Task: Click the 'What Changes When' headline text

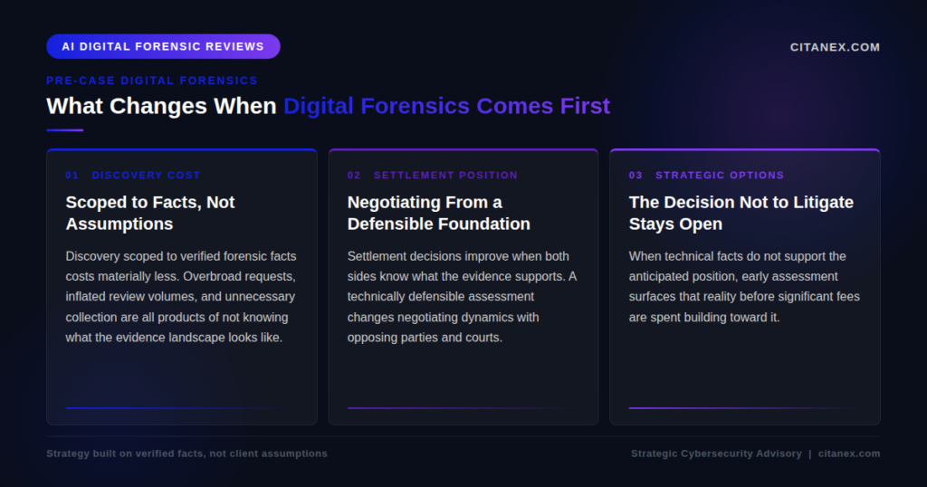Action: pos(161,106)
